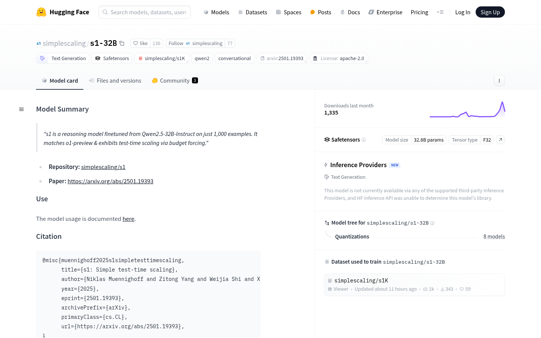Open the arxiv.org paper link

pos(110,181)
